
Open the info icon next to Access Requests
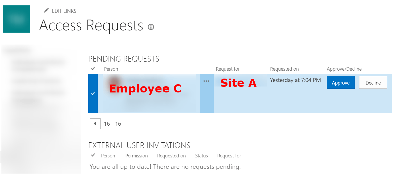tap(151, 27)
